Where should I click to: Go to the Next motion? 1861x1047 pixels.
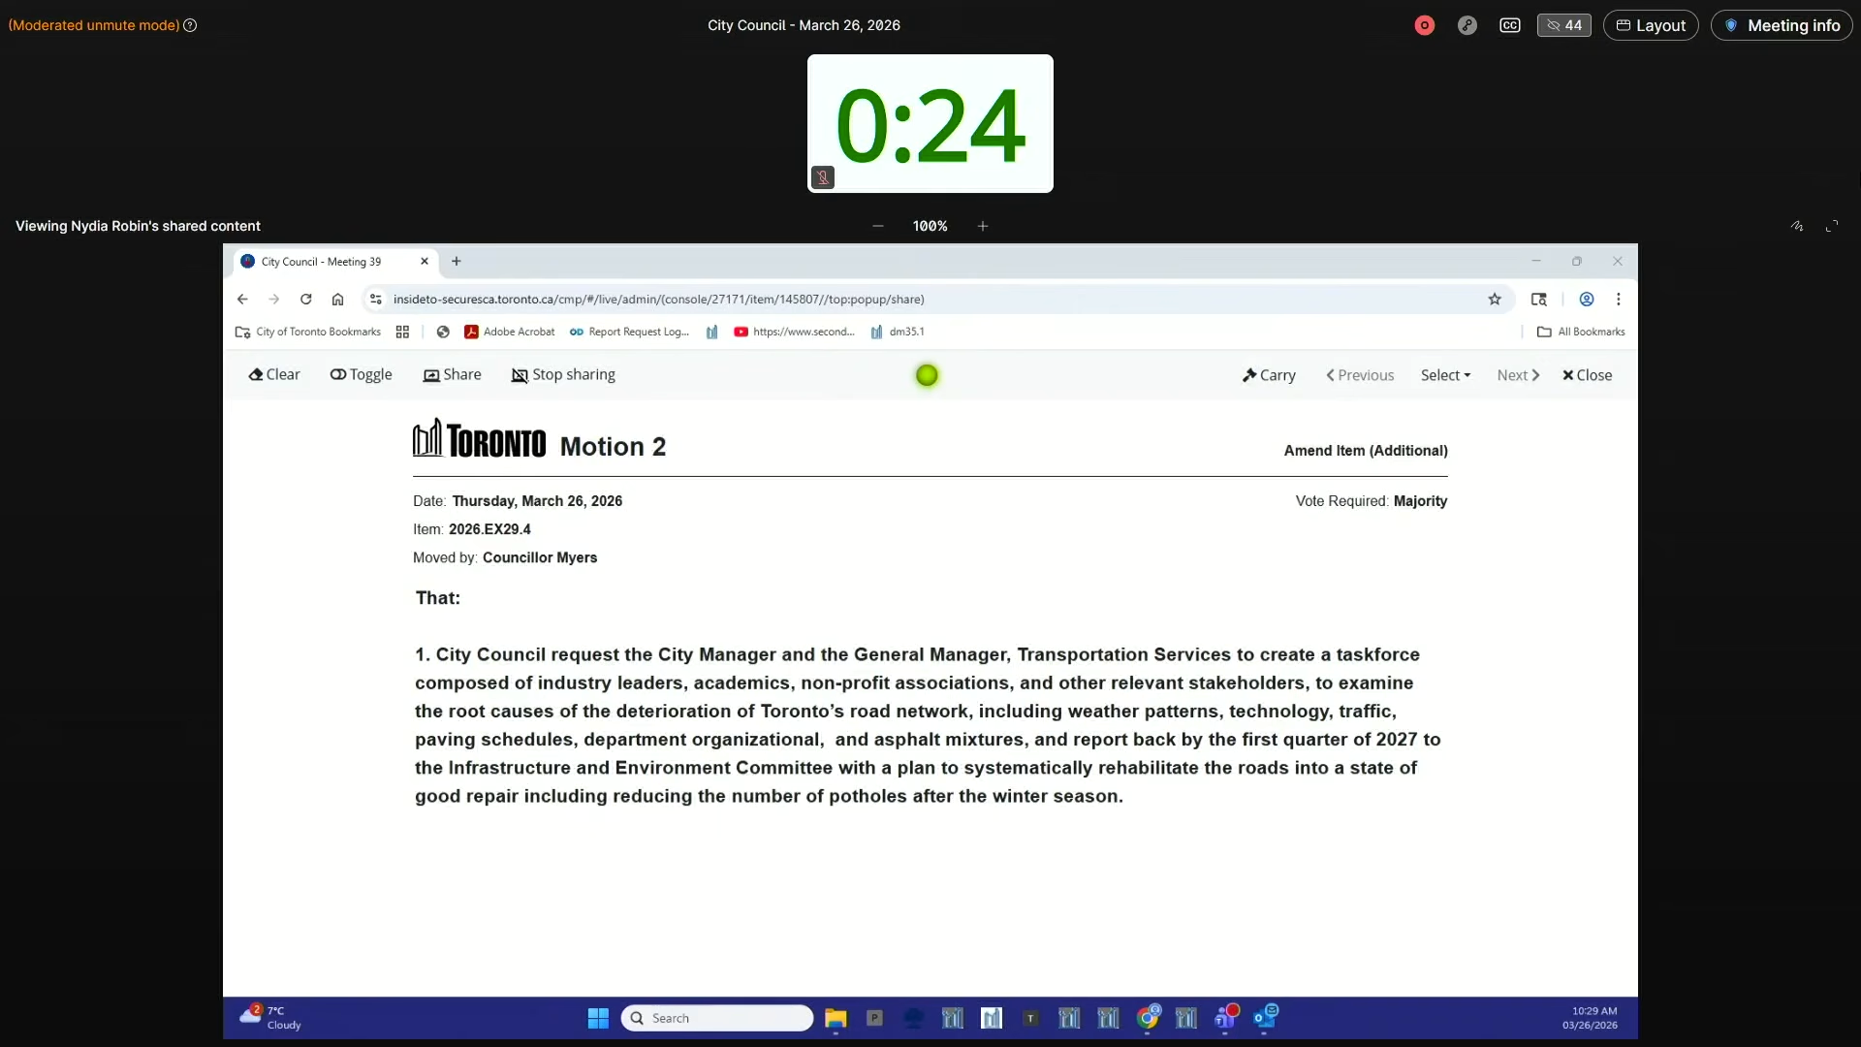pos(1518,375)
